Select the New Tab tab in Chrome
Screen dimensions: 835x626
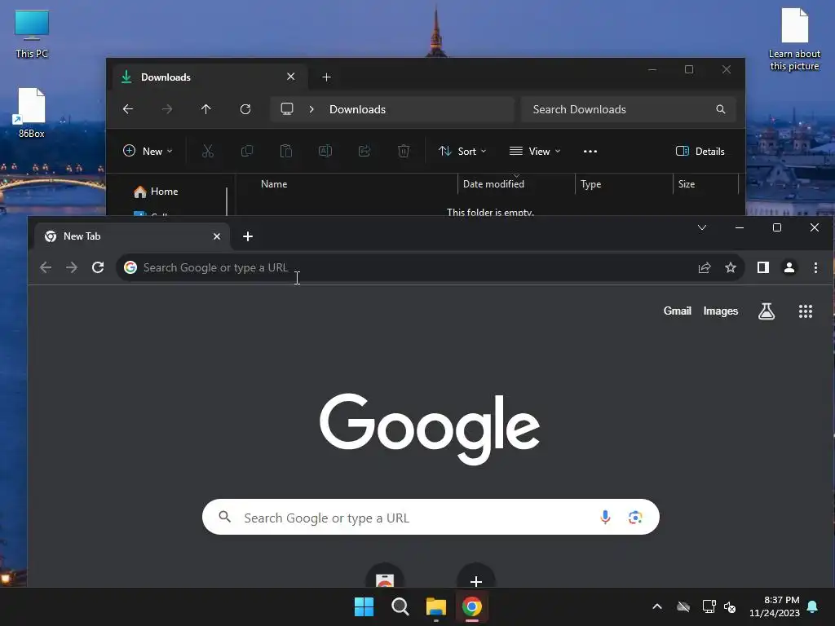pyautogui.click(x=132, y=236)
